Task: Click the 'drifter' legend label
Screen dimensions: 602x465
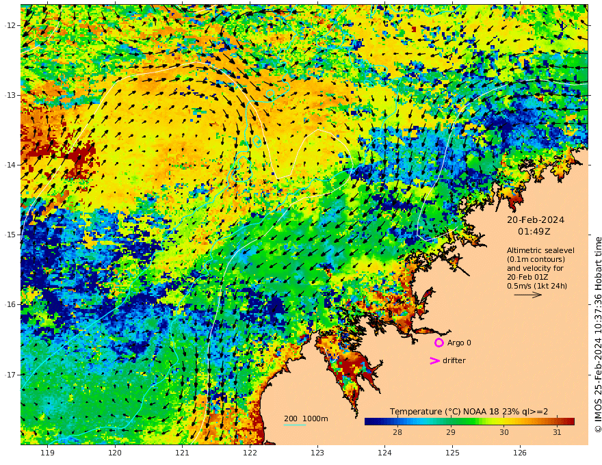Action: [454, 360]
